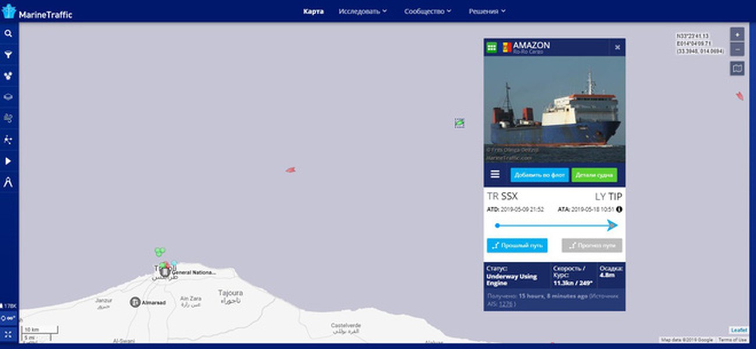The image size is (756, 349).
Task: Click the map style icon below zoom buttons
Action: (x=737, y=69)
